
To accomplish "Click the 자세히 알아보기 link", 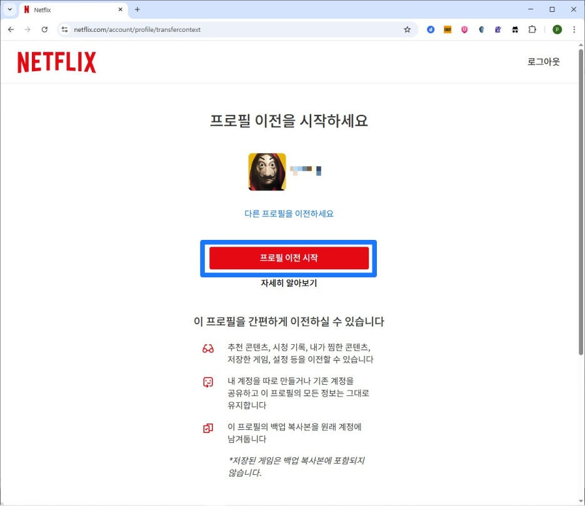I will (289, 283).
